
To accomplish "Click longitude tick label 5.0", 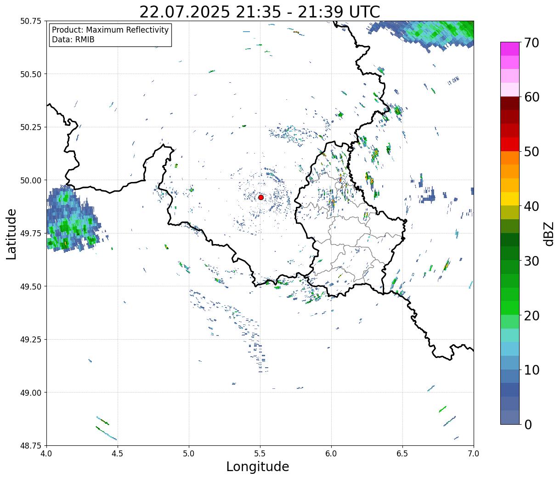I will [x=189, y=453].
